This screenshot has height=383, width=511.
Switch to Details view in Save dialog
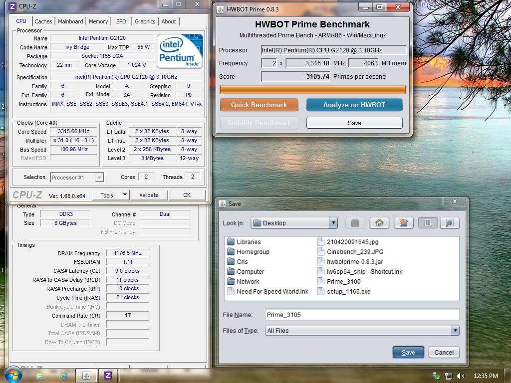pos(450,223)
